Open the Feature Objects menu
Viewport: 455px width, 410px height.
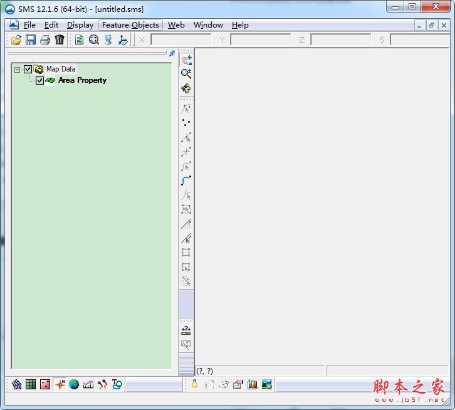coord(130,25)
